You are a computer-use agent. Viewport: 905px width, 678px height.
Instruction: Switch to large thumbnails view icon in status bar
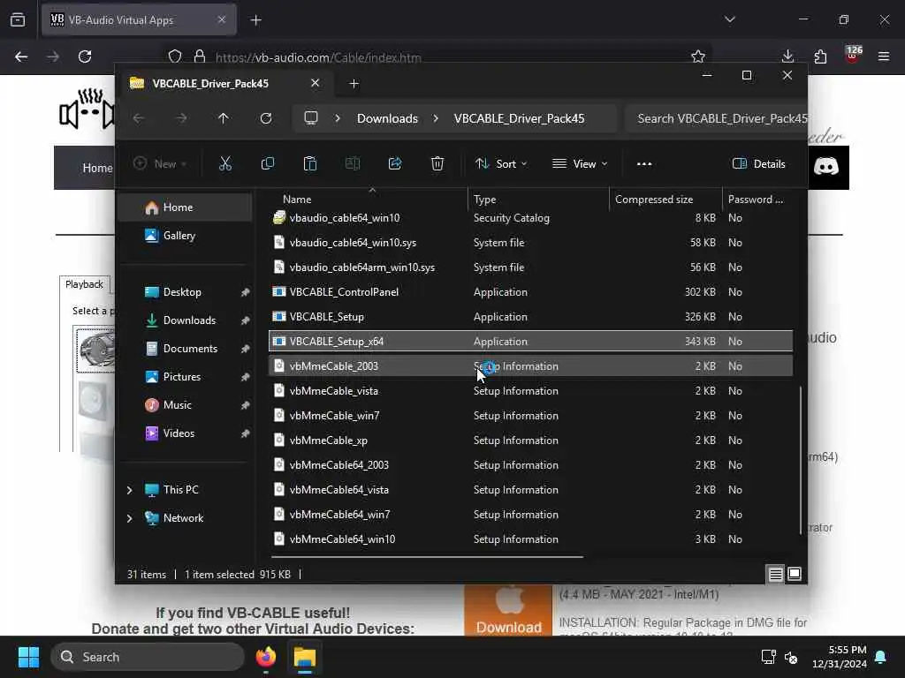click(x=795, y=574)
